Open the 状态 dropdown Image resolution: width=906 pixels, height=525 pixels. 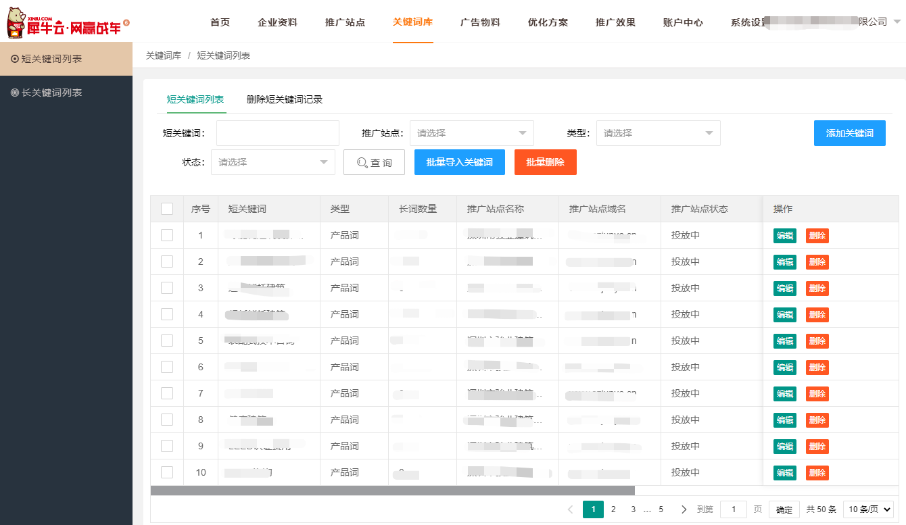pyautogui.click(x=273, y=162)
